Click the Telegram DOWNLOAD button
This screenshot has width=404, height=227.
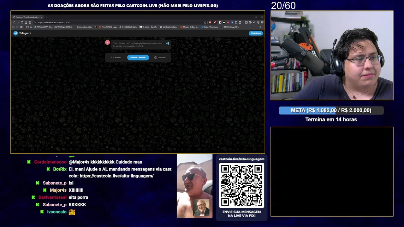coord(256,33)
